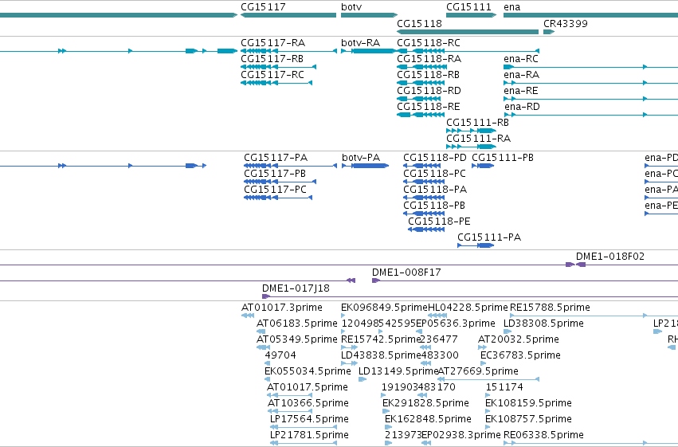Select EST RE15742.5prime

click(x=381, y=339)
